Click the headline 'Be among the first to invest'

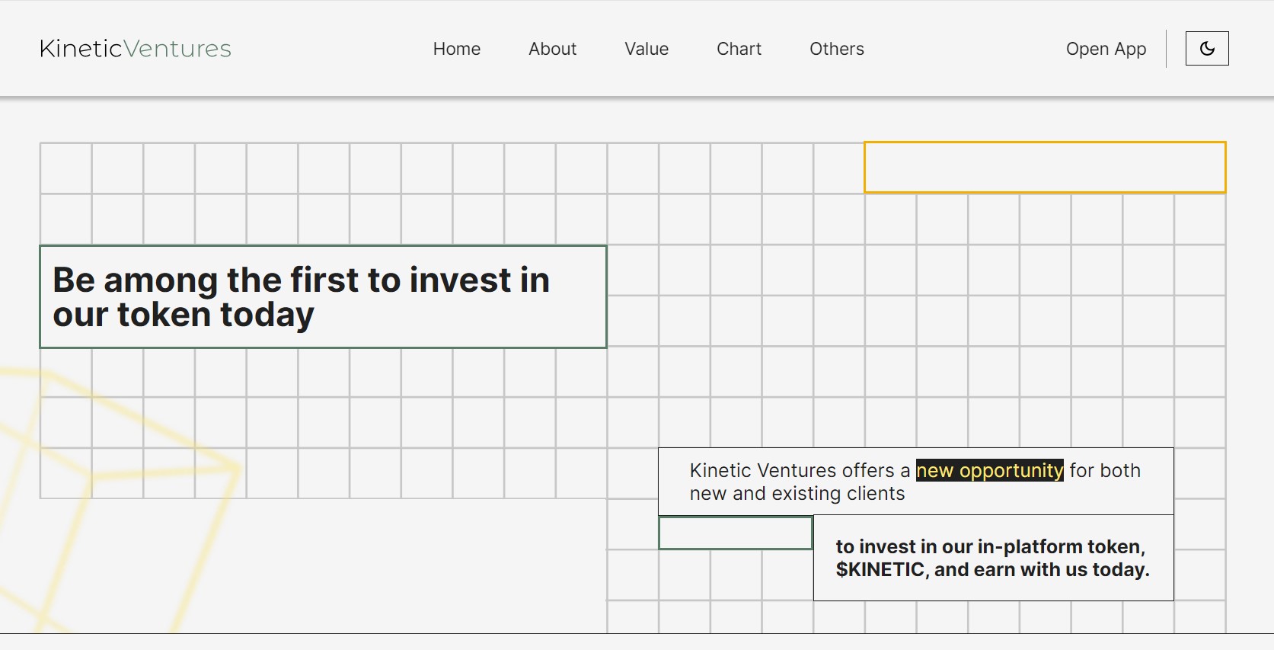coord(301,280)
